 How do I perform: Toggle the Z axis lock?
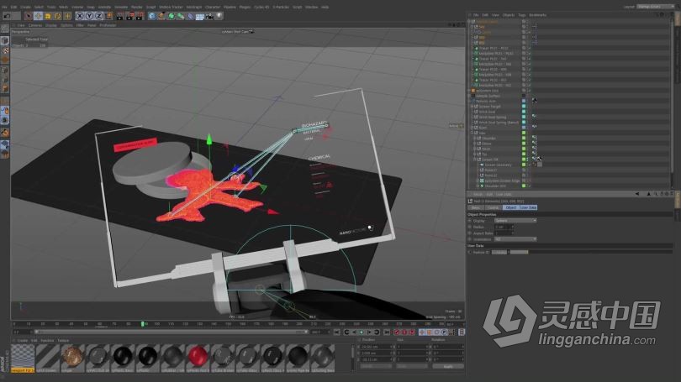(98, 16)
